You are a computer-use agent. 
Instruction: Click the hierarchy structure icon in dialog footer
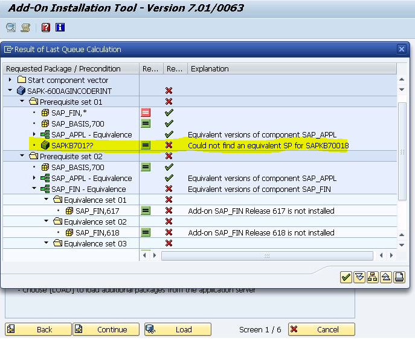point(373,277)
